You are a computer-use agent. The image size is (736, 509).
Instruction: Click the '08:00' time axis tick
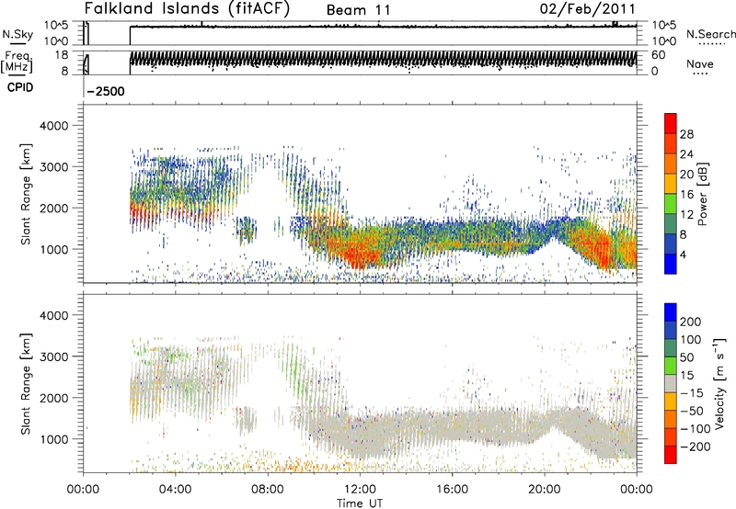(268, 490)
